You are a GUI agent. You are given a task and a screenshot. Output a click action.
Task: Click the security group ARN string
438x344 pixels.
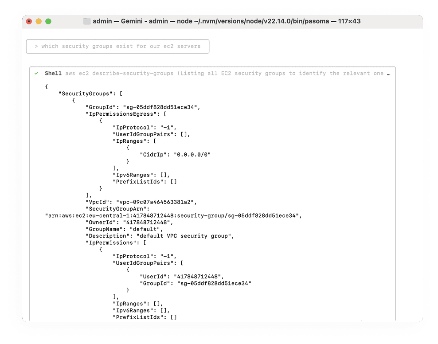click(173, 215)
